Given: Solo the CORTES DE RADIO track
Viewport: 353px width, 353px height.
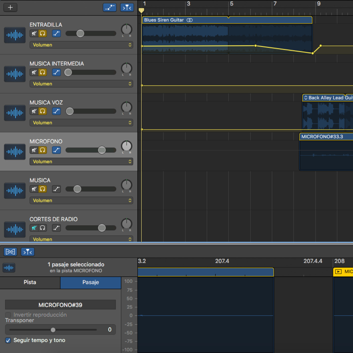Looking at the screenshot, I should pyautogui.click(x=43, y=228).
